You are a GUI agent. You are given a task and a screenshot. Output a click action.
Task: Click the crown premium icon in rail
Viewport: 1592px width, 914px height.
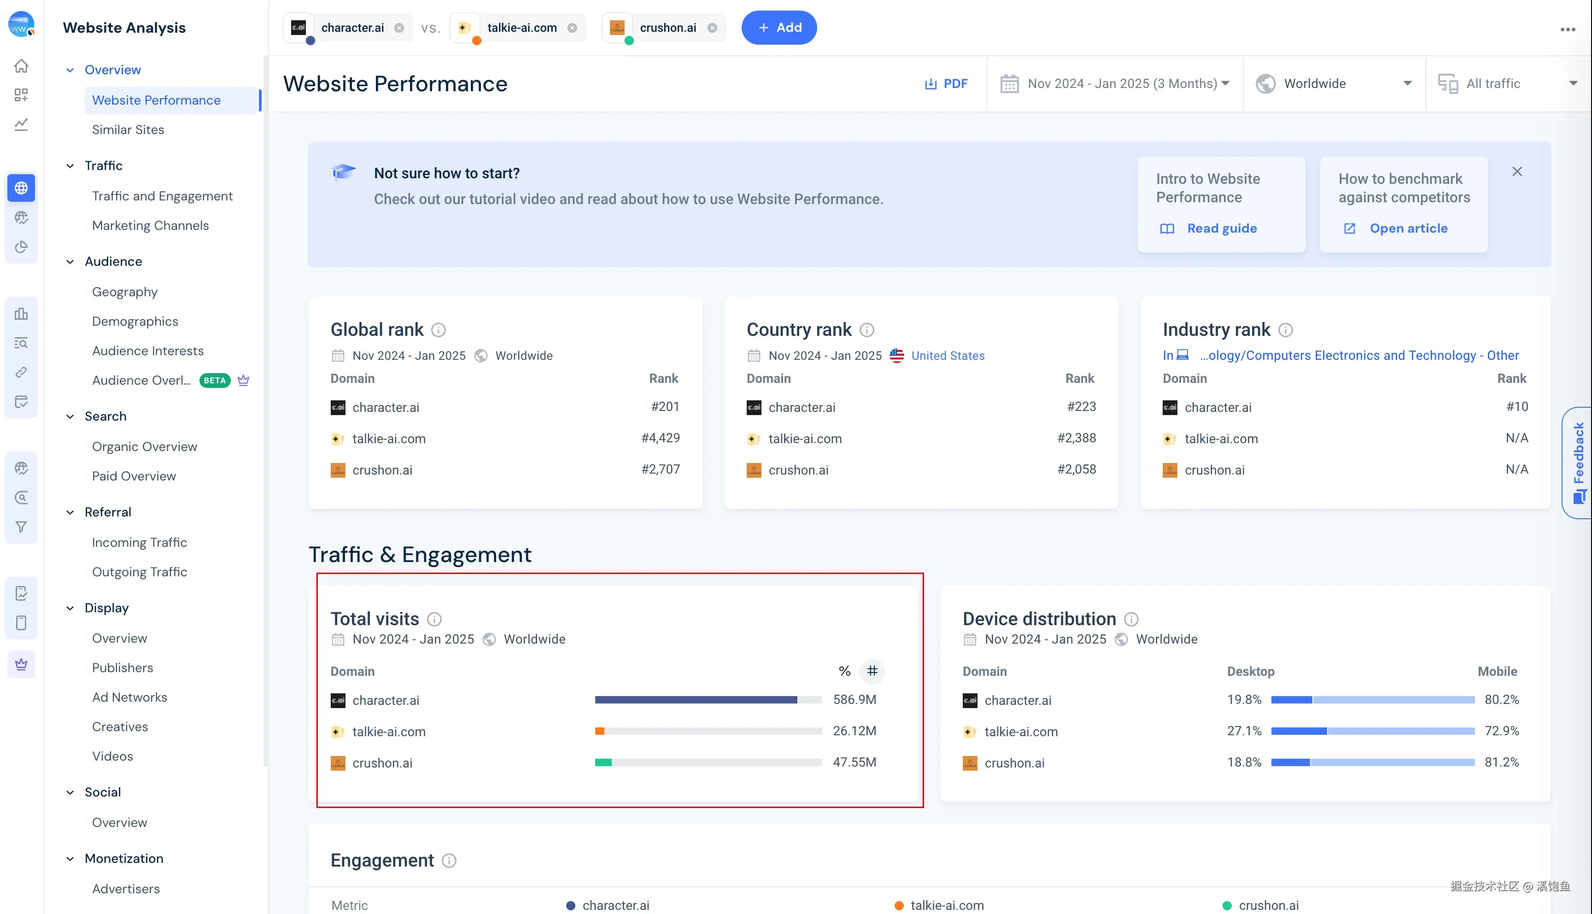pos(21,664)
